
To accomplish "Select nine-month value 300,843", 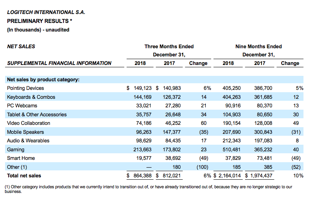I will click(x=263, y=132).
